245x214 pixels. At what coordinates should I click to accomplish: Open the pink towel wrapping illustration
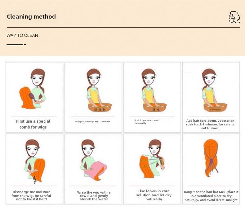pyautogui.click(x=93, y=160)
